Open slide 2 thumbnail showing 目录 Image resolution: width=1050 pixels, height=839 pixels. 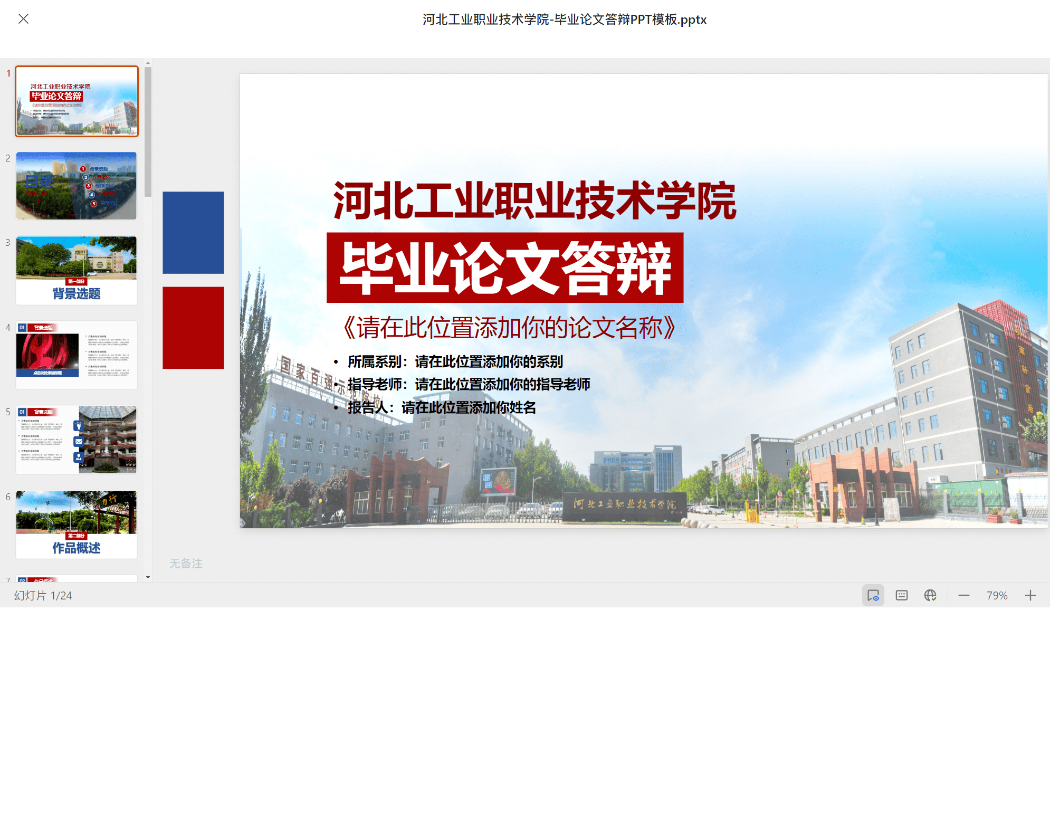pyautogui.click(x=77, y=186)
